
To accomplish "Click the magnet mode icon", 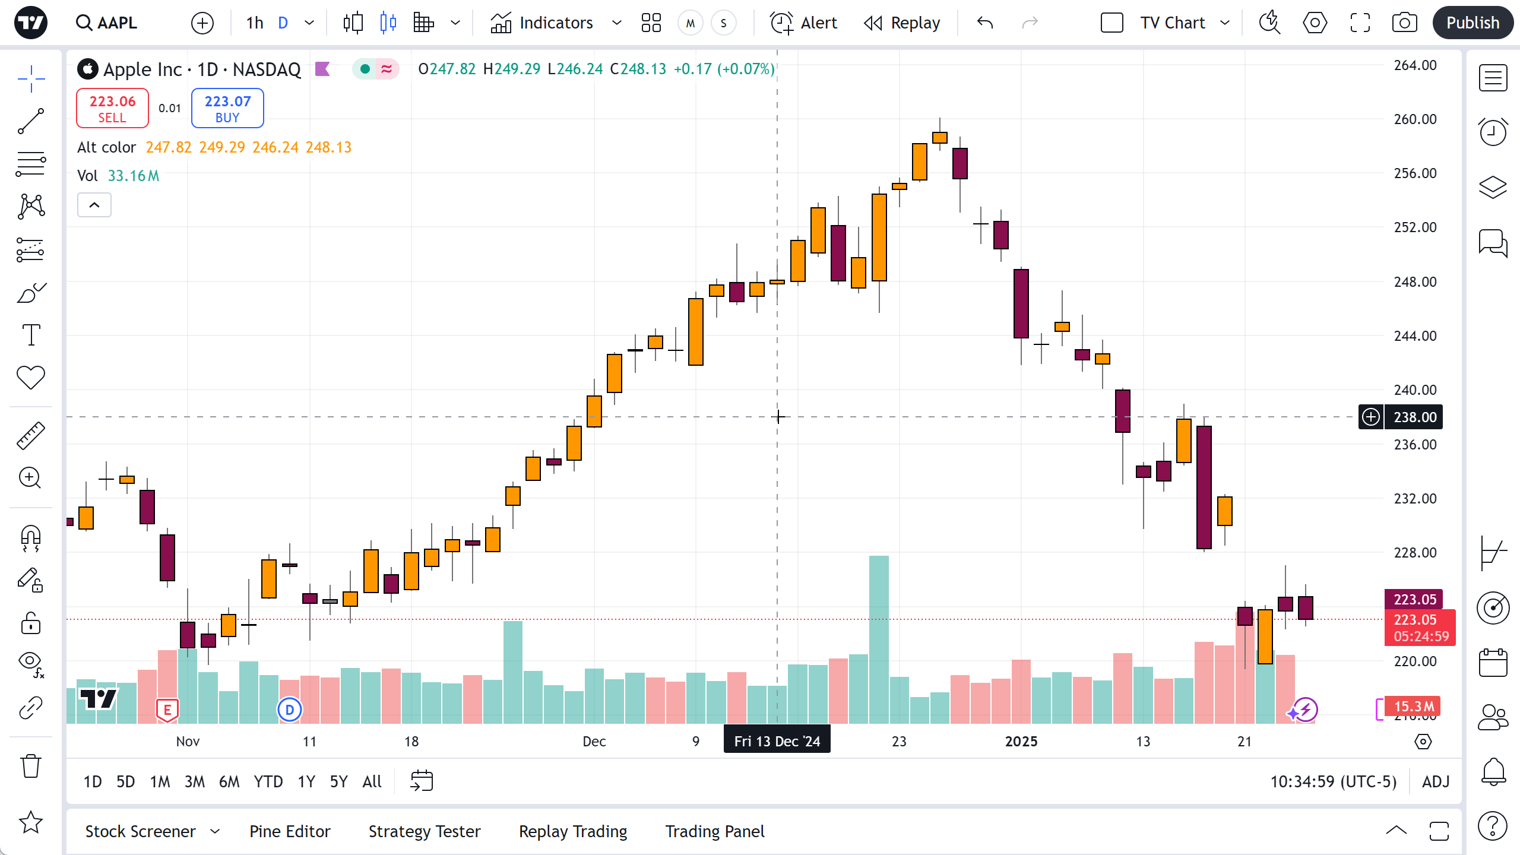I will coord(31,538).
